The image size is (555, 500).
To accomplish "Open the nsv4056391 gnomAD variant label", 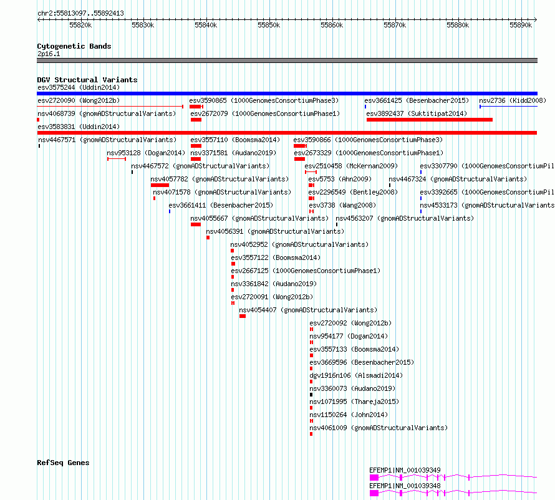I will click(275, 231).
